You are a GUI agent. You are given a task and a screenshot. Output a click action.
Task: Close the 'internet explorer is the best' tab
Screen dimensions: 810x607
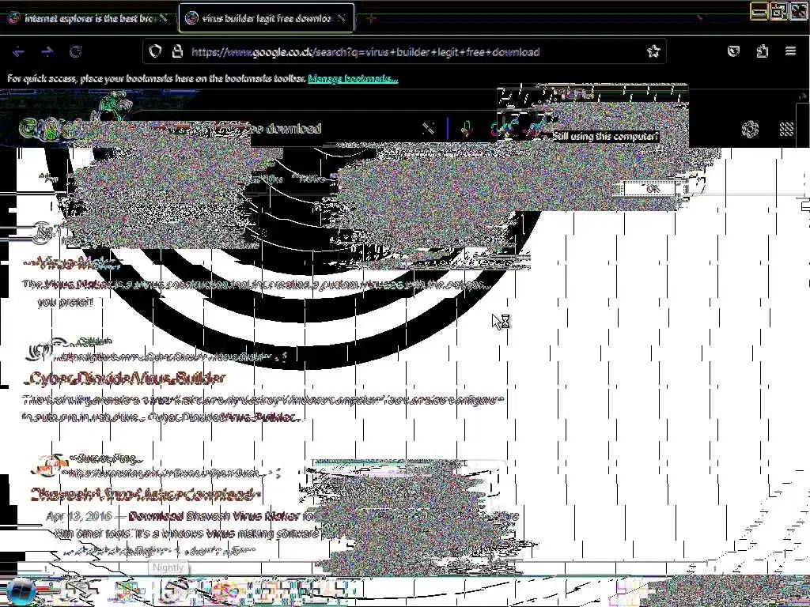(x=163, y=19)
